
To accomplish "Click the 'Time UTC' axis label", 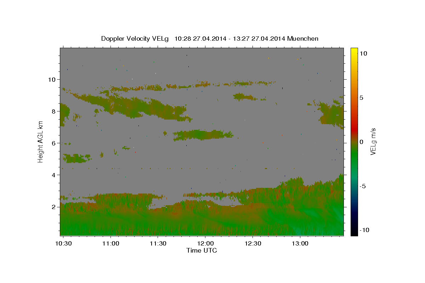I will (202, 250).
